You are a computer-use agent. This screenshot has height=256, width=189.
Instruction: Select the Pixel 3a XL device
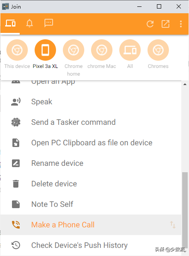(45, 50)
